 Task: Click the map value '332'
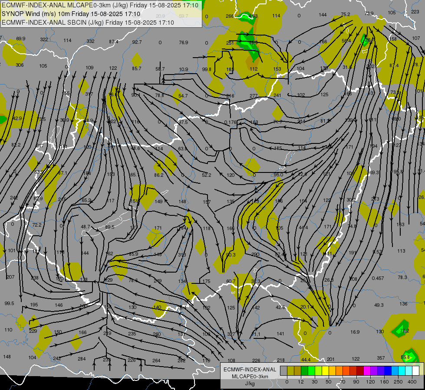point(91,41)
